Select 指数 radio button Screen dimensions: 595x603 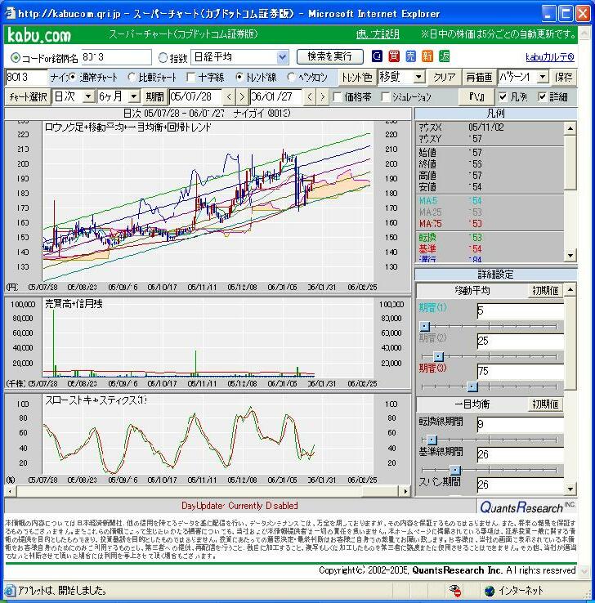(x=163, y=58)
